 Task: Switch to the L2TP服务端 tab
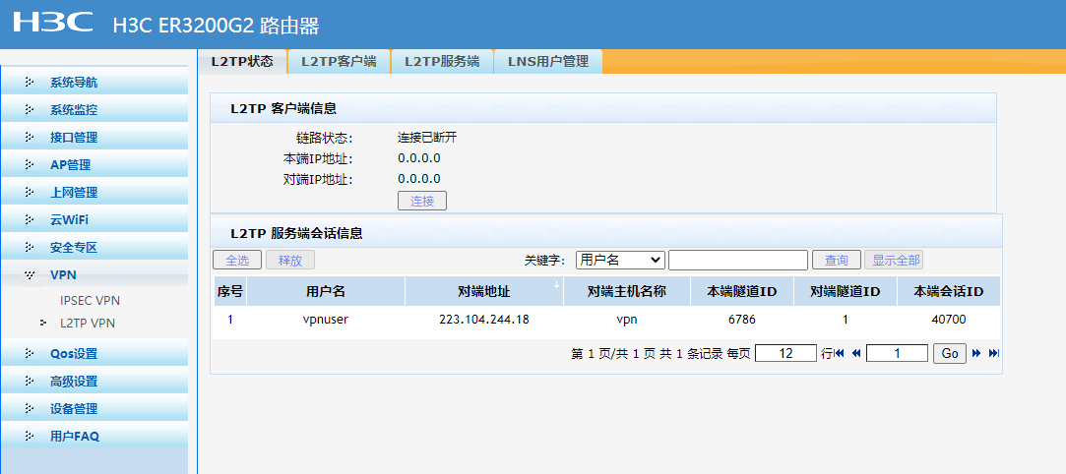click(x=442, y=61)
